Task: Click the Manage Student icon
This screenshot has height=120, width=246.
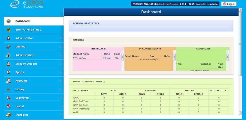Action: (8, 64)
